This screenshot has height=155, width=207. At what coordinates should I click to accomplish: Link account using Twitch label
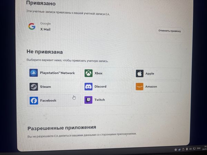pos(100,100)
